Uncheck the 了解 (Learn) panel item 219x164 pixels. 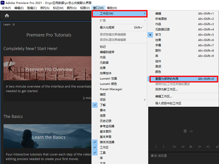(103, 105)
